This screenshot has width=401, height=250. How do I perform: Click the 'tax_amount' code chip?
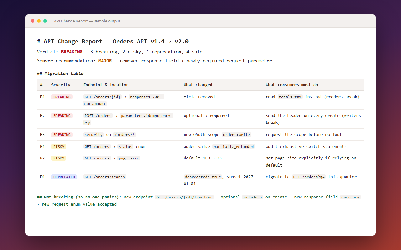[95, 104]
